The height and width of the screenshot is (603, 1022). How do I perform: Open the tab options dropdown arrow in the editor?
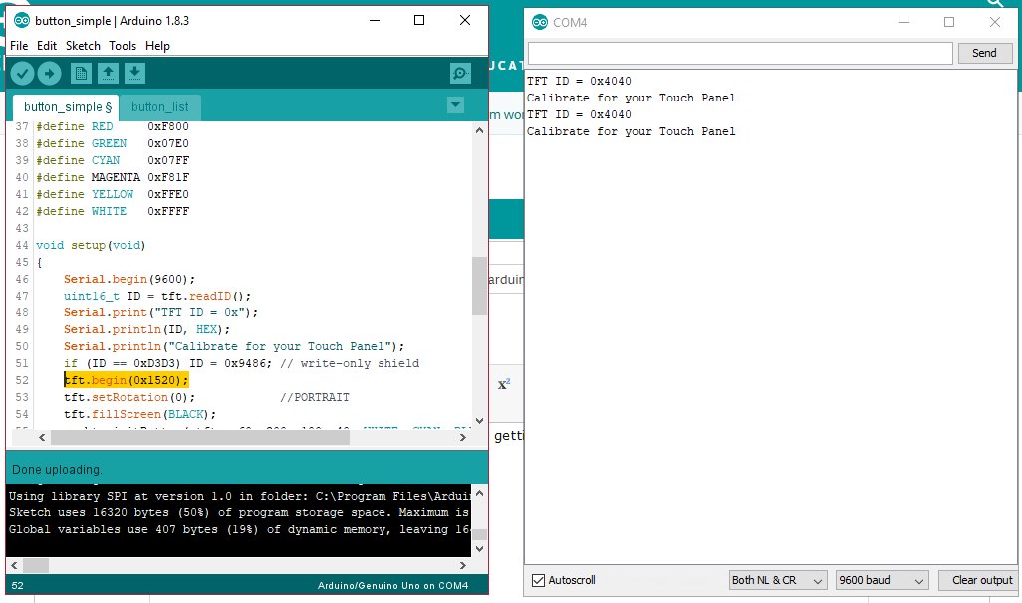pyautogui.click(x=456, y=104)
